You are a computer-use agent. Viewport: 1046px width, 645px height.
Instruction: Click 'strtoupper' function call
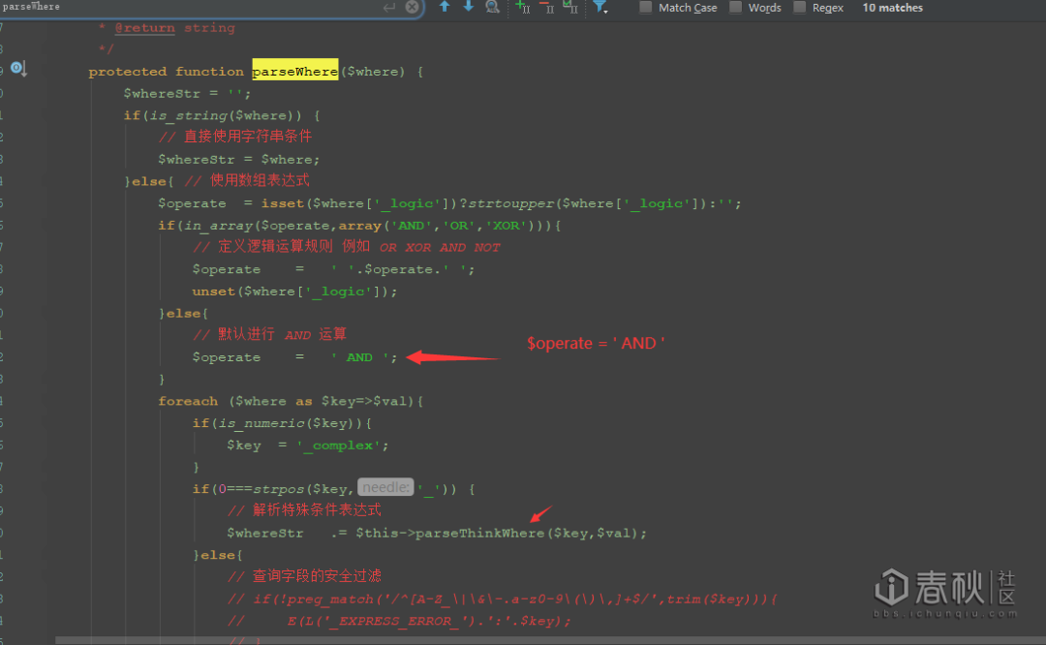[x=511, y=203]
